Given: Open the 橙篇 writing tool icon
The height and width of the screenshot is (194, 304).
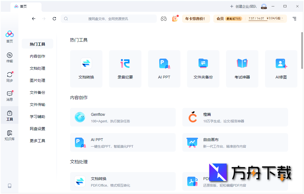Looking at the screenshot, I should pos(193,117).
